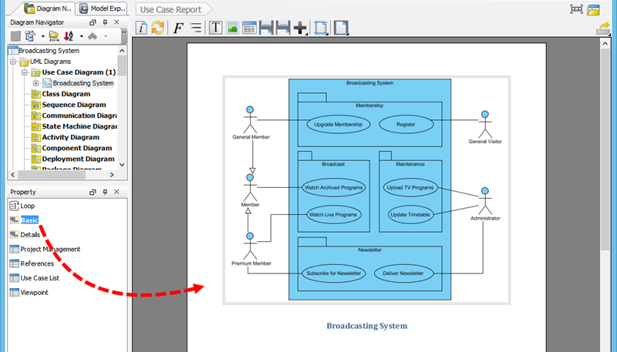
Task: Click the second page break icon
Action: 283,28
